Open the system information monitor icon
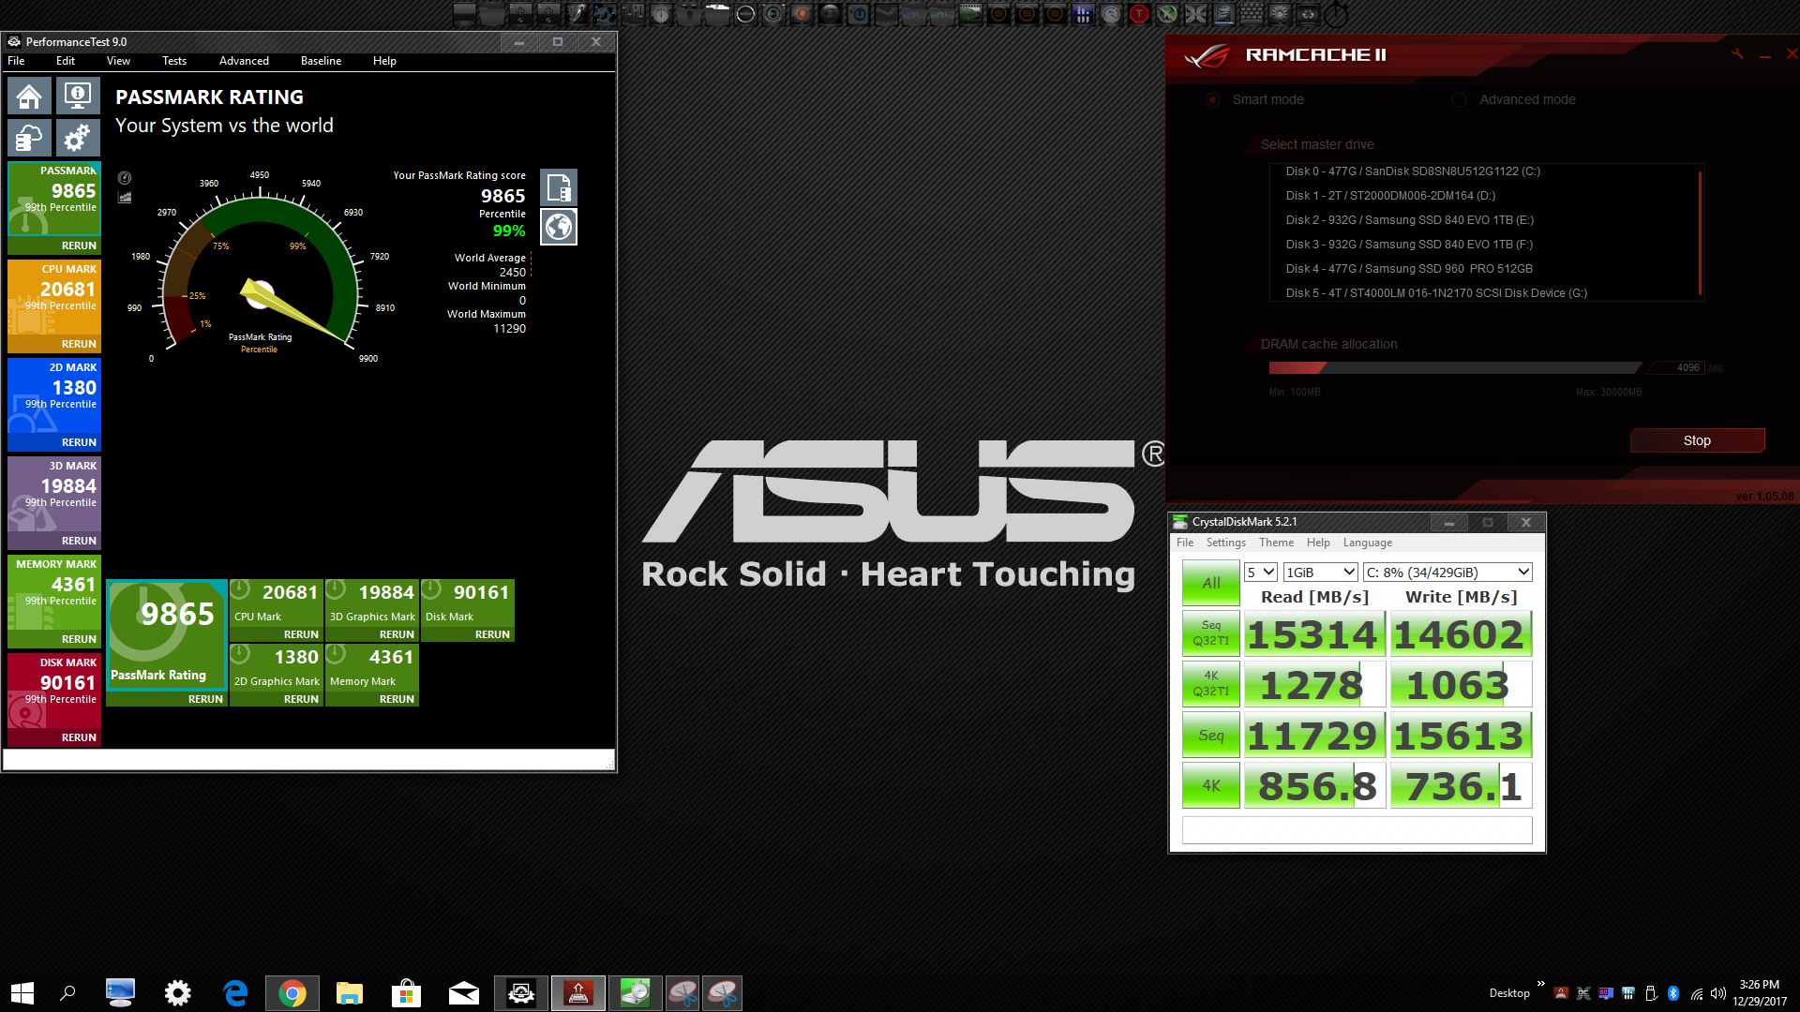1800x1012 pixels. pos(78,96)
